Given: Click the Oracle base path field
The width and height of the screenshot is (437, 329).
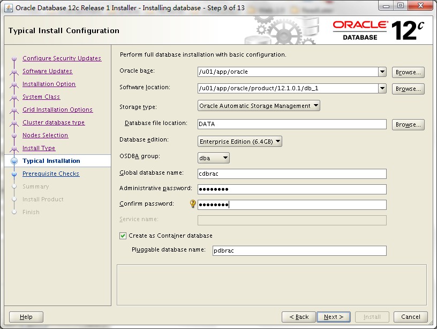Looking at the screenshot, I should (288, 72).
